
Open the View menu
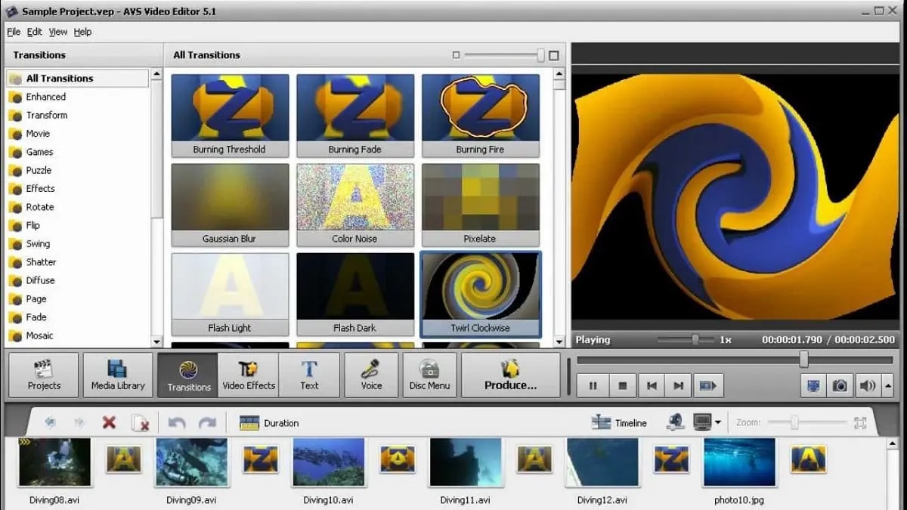click(58, 32)
